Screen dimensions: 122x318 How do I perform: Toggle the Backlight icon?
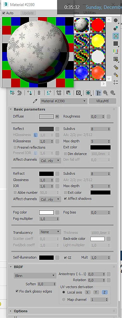click(x=116, y=28)
